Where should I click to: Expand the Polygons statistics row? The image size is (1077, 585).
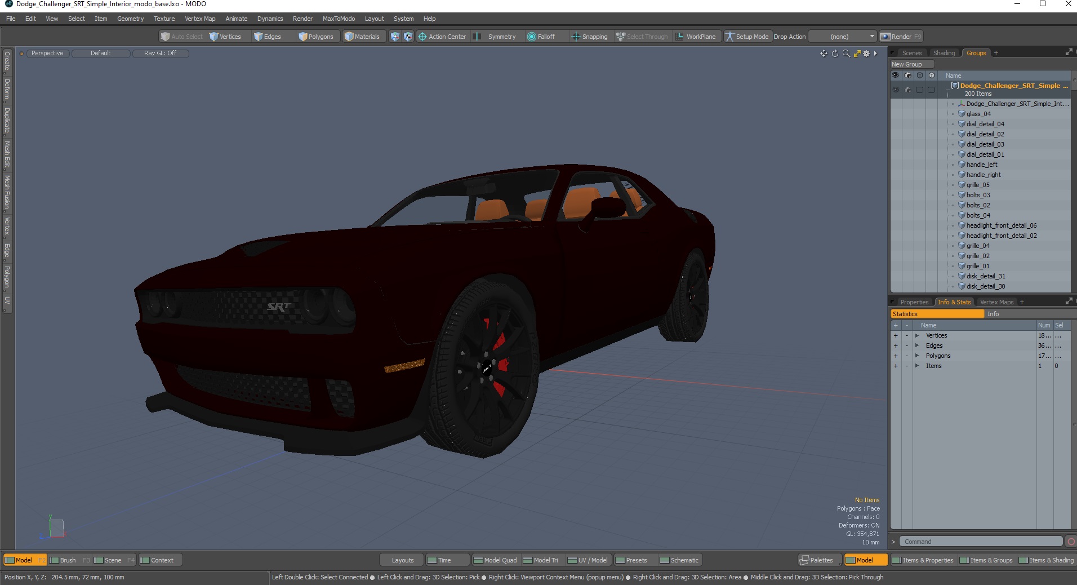[x=917, y=356]
